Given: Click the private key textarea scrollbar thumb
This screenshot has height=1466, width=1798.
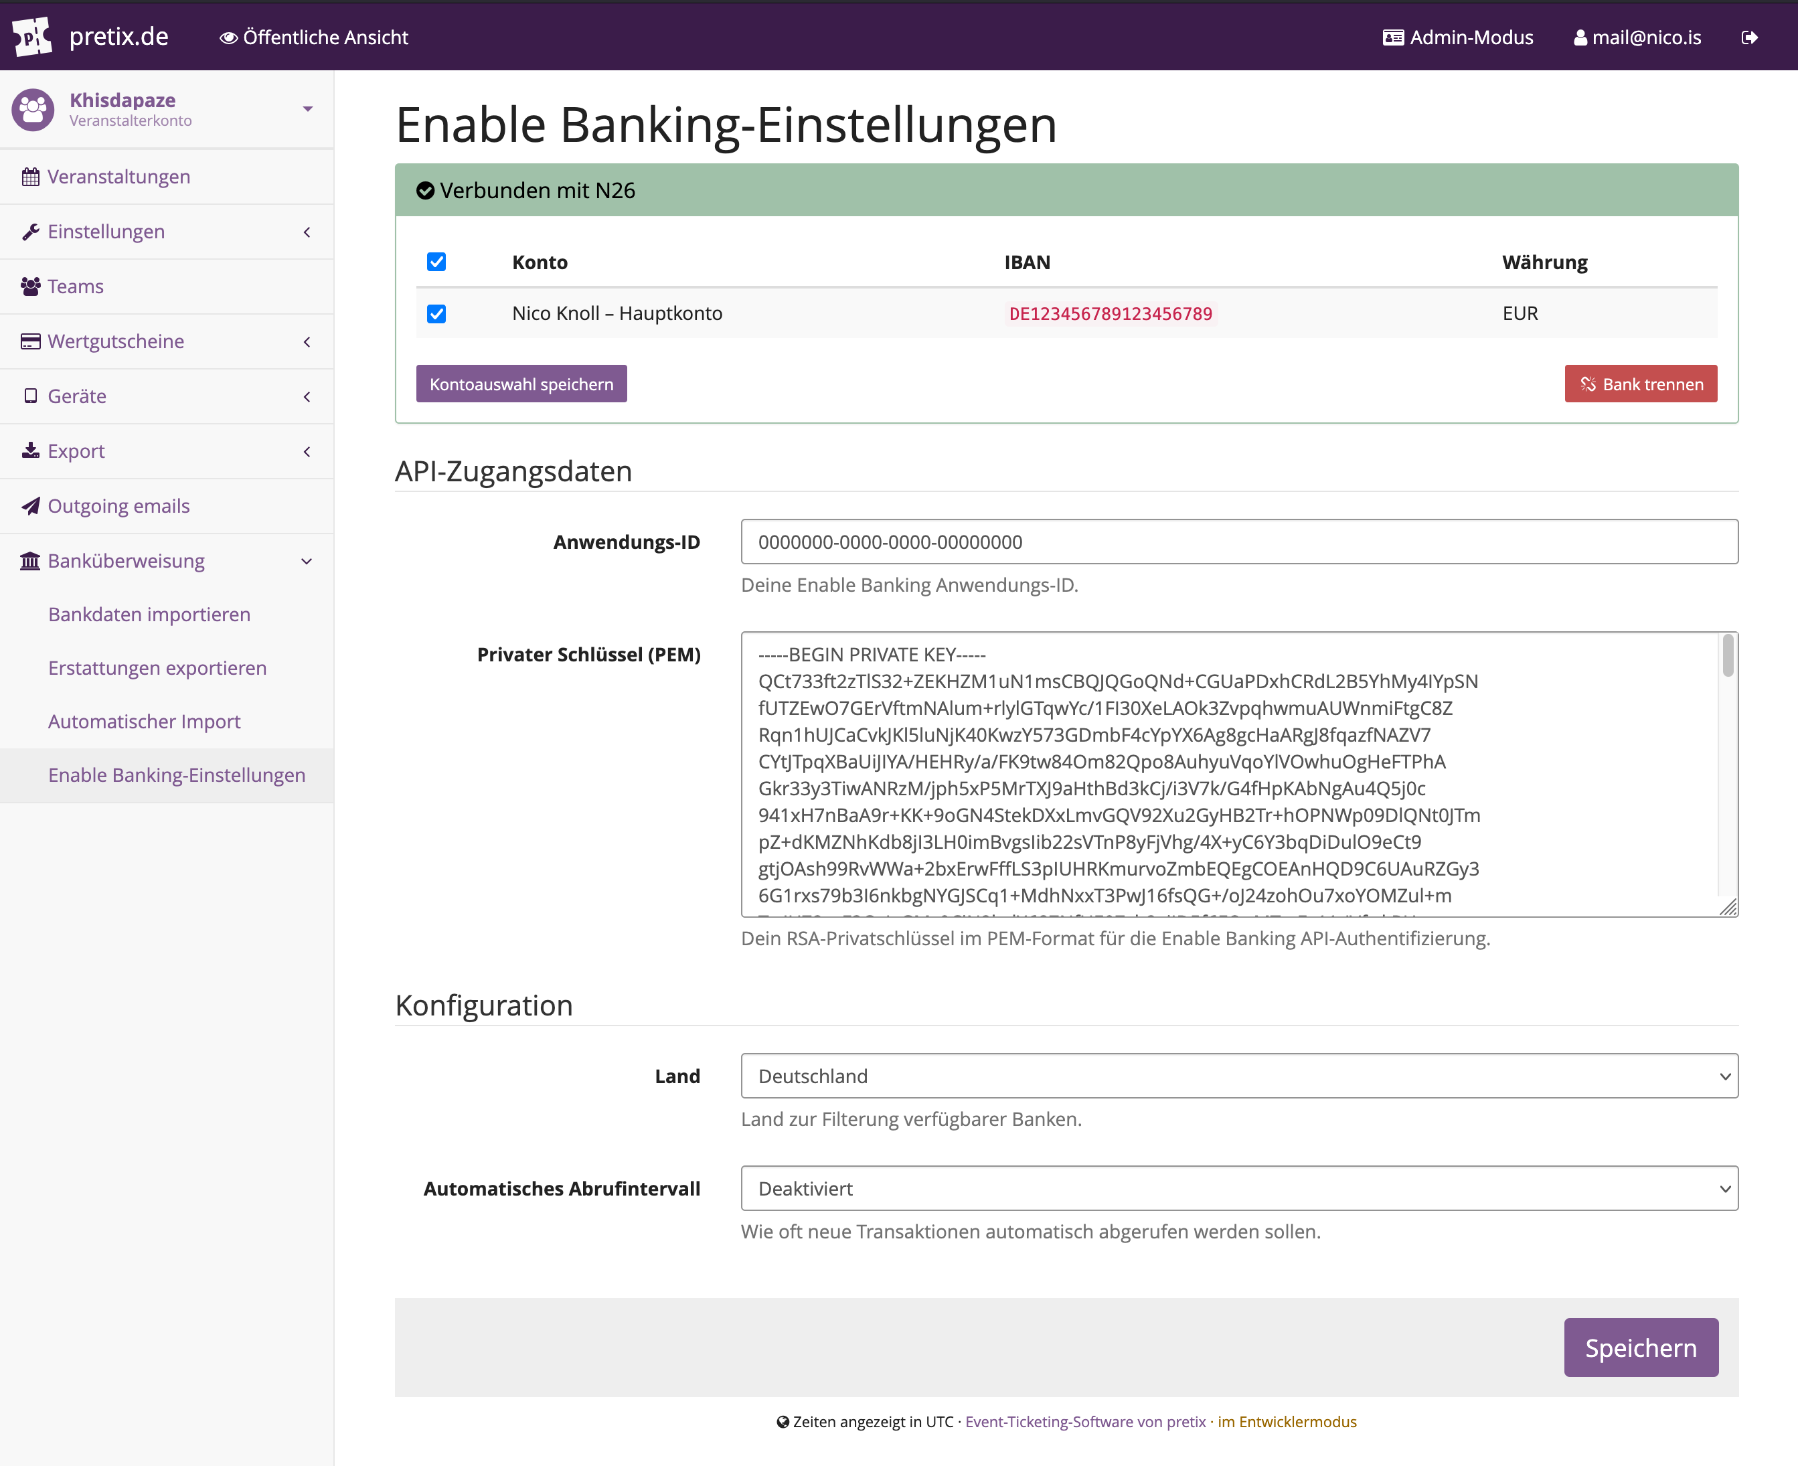Looking at the screenshot, I should (1728, 656).
